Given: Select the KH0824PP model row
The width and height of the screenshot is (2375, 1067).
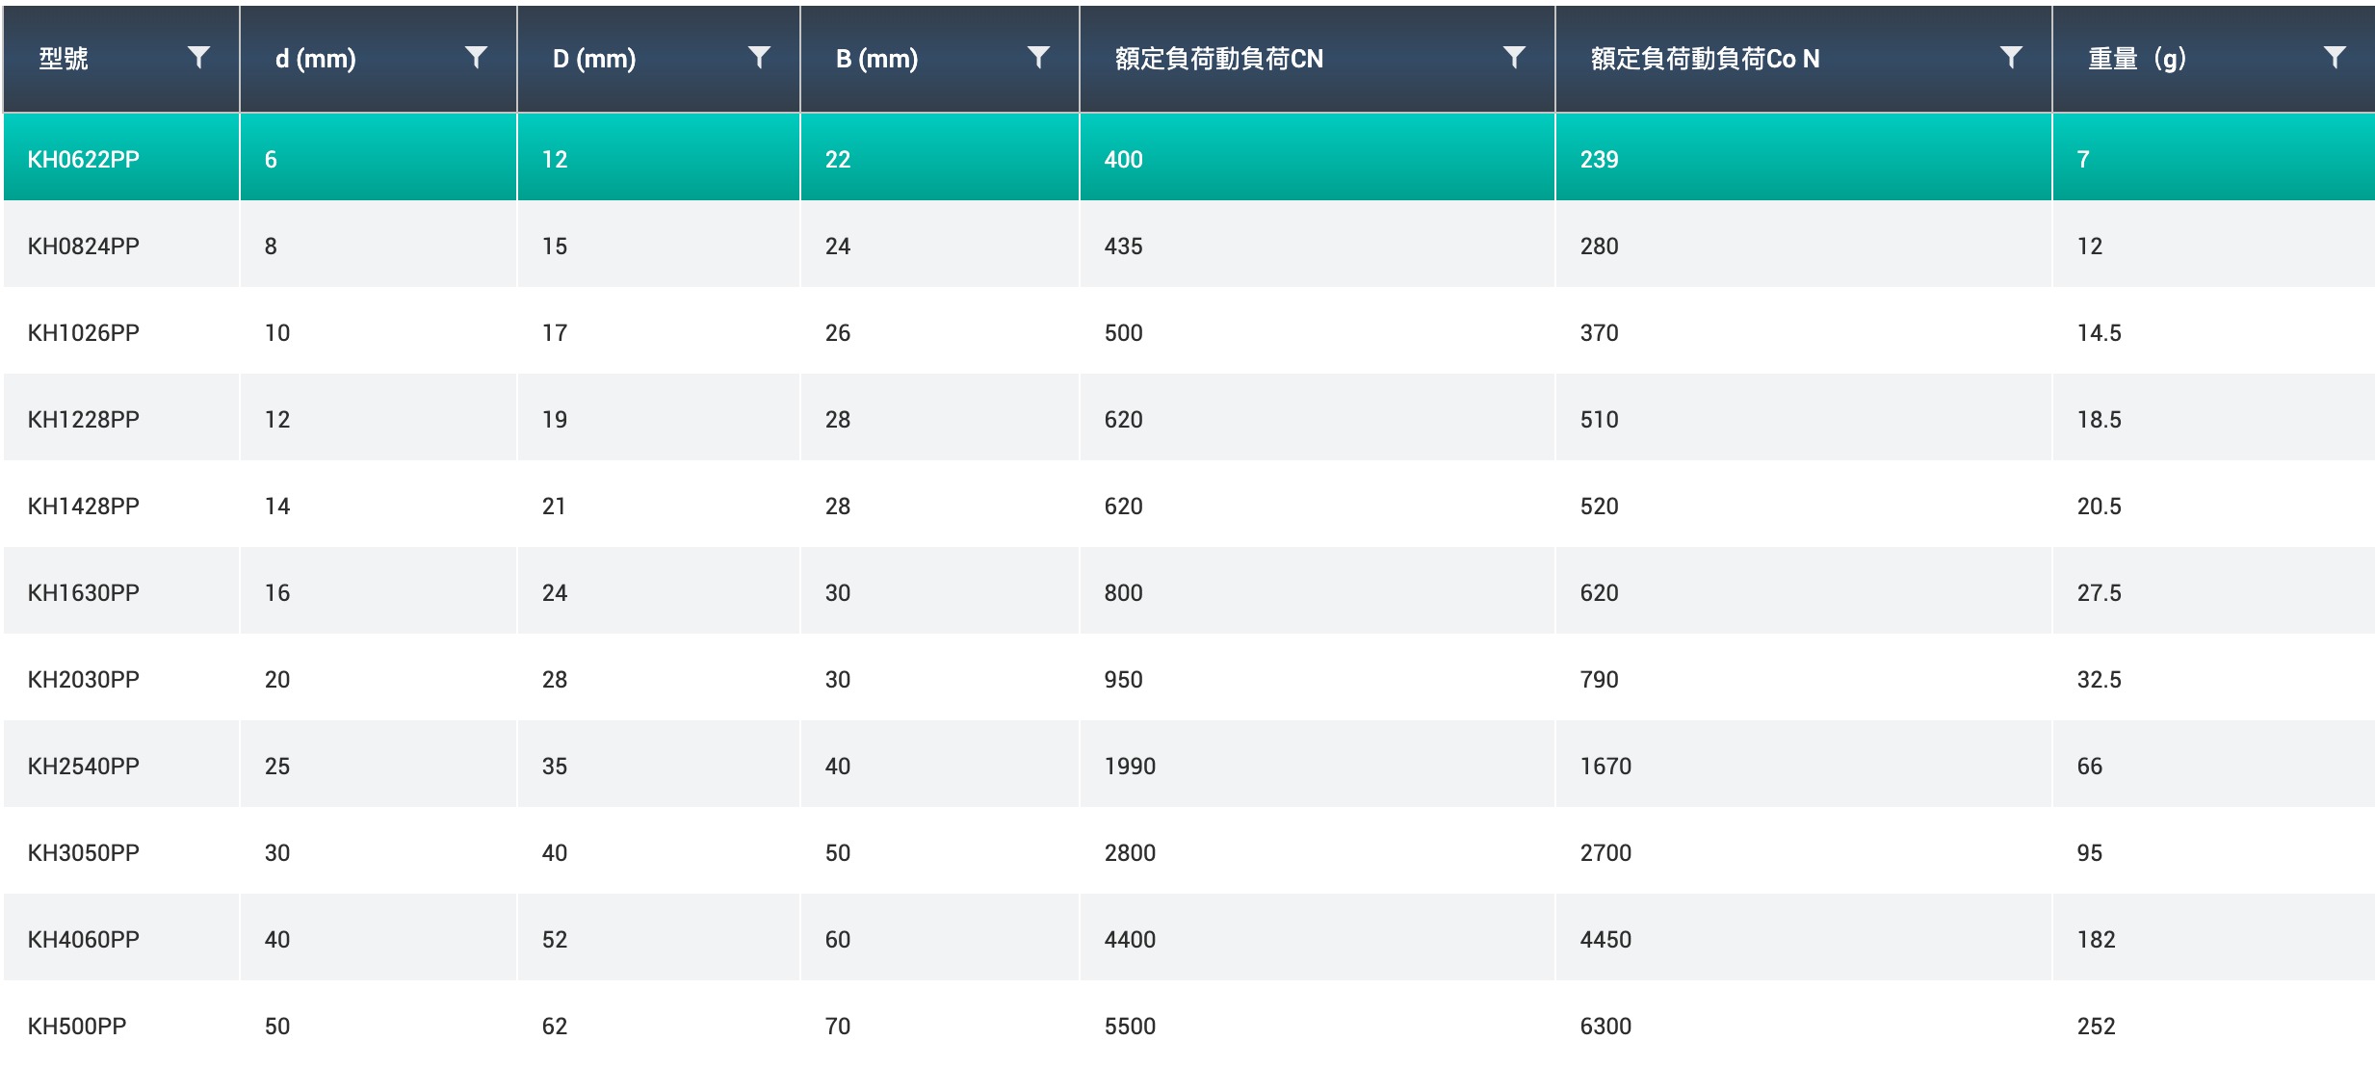Looking at the screenshot, I should tap(84, 246).
